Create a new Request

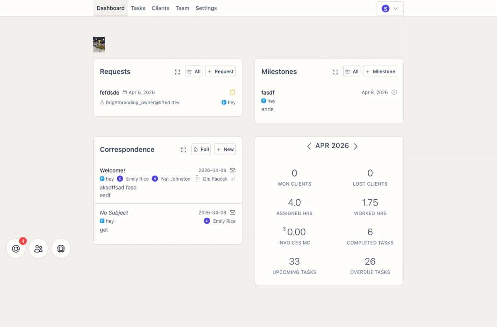coord(220,71)
